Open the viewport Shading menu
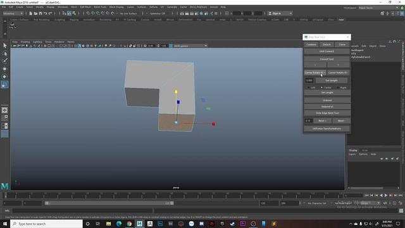 click(25, 42)
